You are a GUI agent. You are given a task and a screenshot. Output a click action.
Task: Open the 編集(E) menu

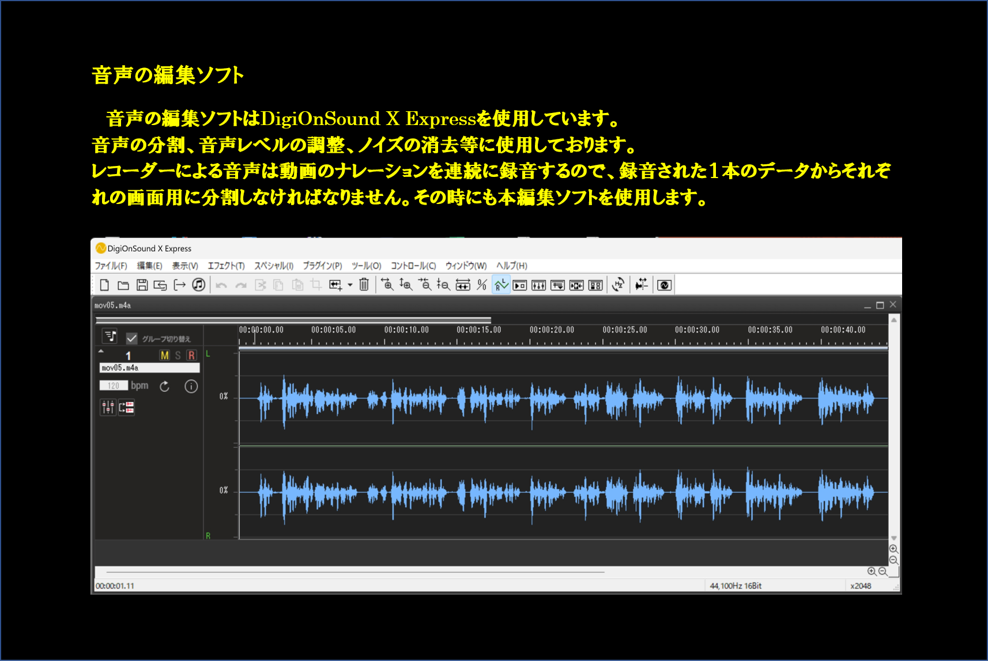point(149,266)
